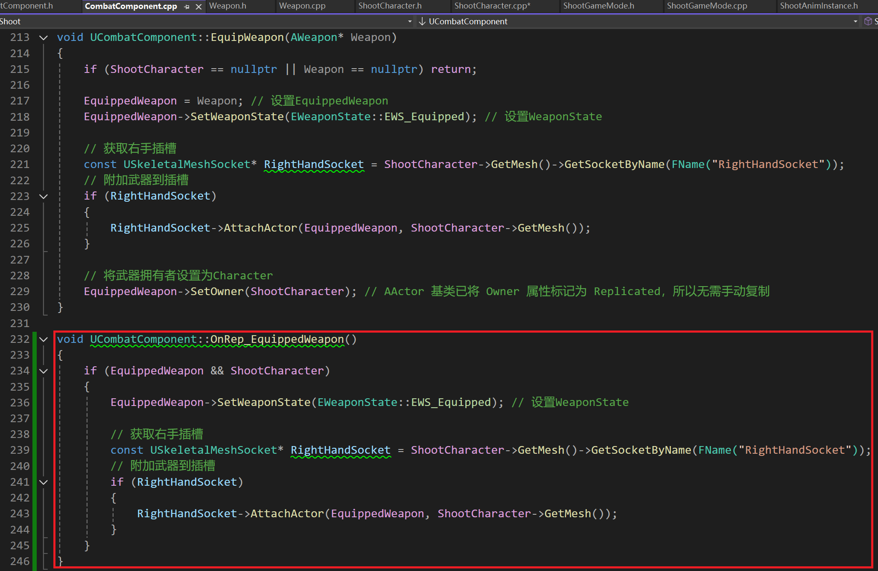
Task: Switch to the ShootAnimInstance.h tab
Action: click(x=819, y=6)
